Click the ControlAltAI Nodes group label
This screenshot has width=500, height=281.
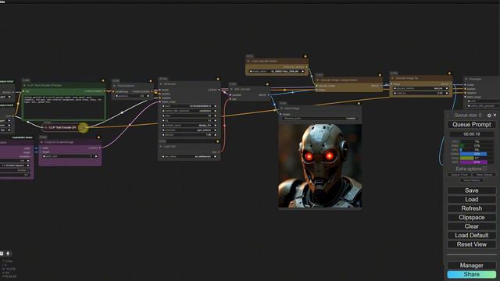click(x=22, y=137)
